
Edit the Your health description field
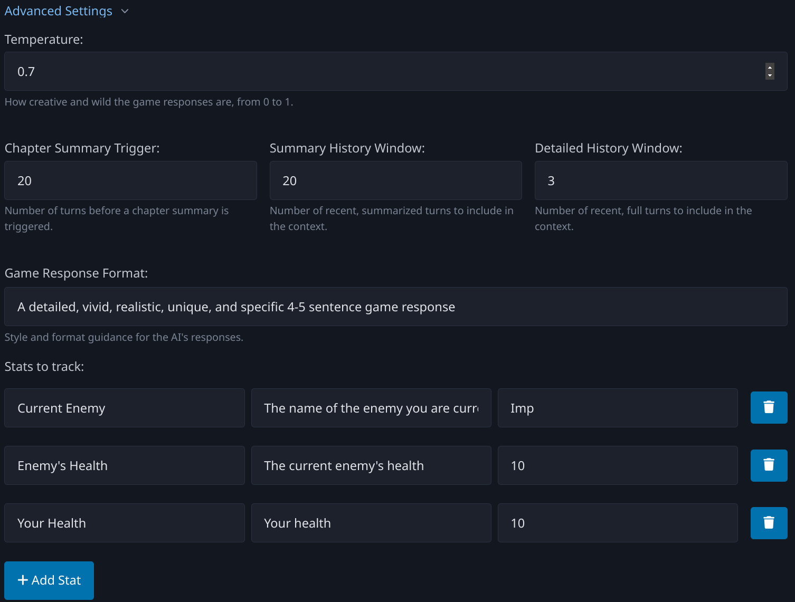pyautogui.click(x=371, y=523)
